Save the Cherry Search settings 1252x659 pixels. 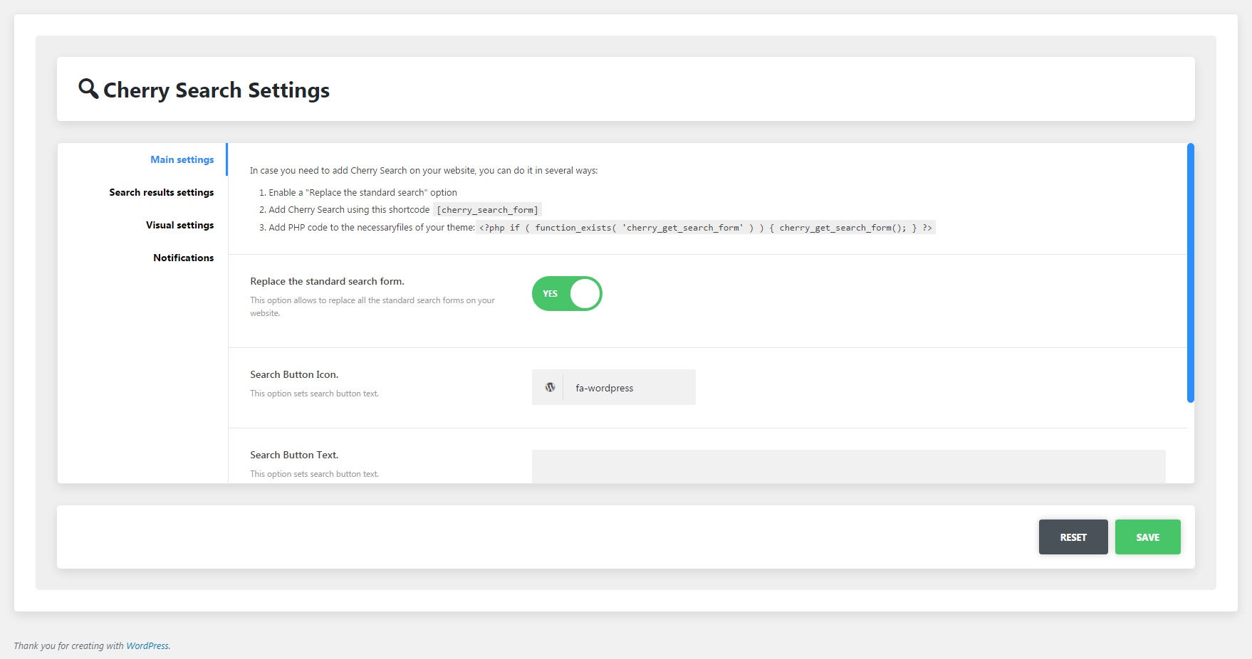[1147, 537]
